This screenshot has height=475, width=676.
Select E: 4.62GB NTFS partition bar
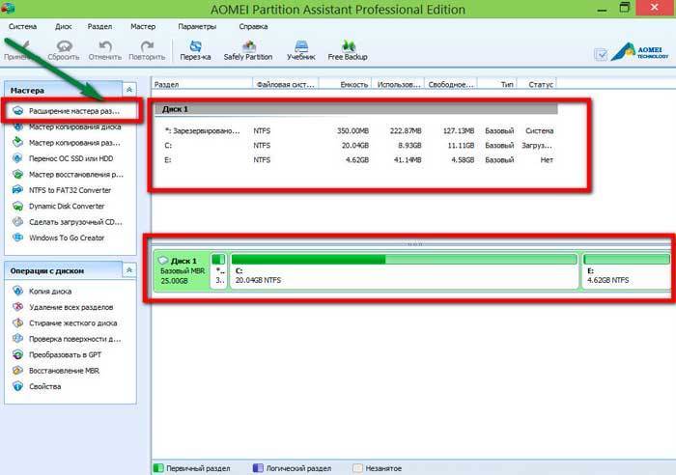coord(627,270)
